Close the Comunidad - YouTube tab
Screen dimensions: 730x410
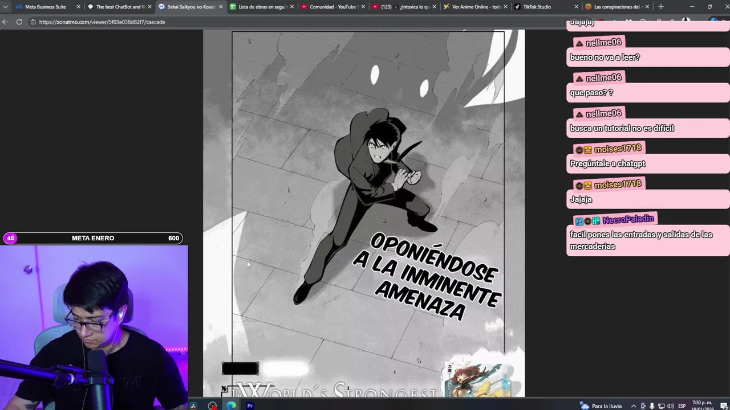[363, 7]
